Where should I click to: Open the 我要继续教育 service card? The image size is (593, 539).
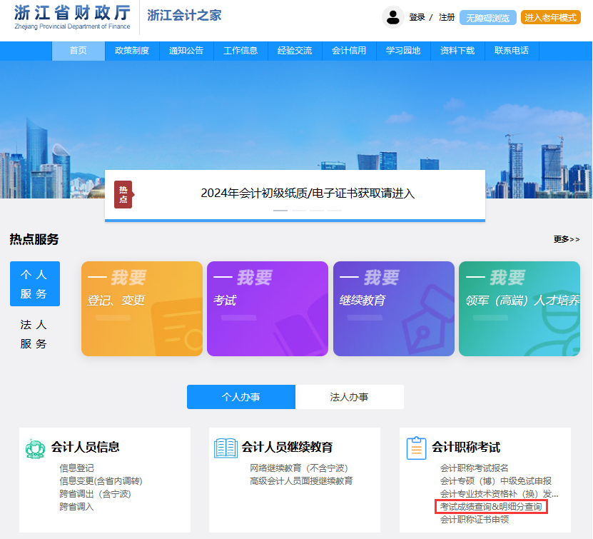tap(393, 308)
